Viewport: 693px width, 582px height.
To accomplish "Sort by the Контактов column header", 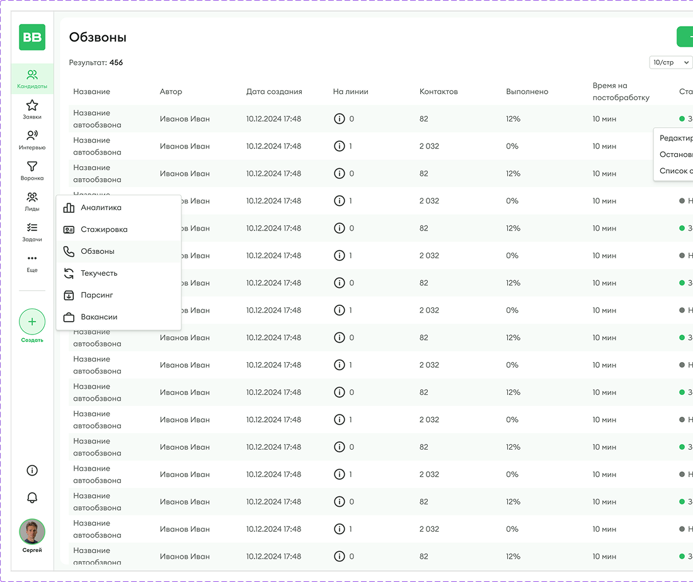I will [x=438, y=91].
